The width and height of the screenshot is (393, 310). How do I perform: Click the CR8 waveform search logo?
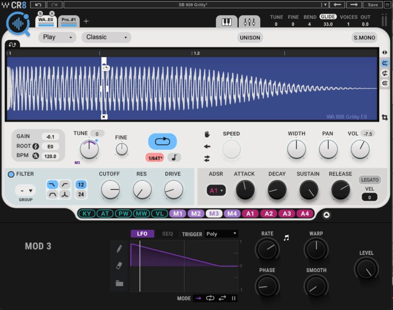click(18, 24)
